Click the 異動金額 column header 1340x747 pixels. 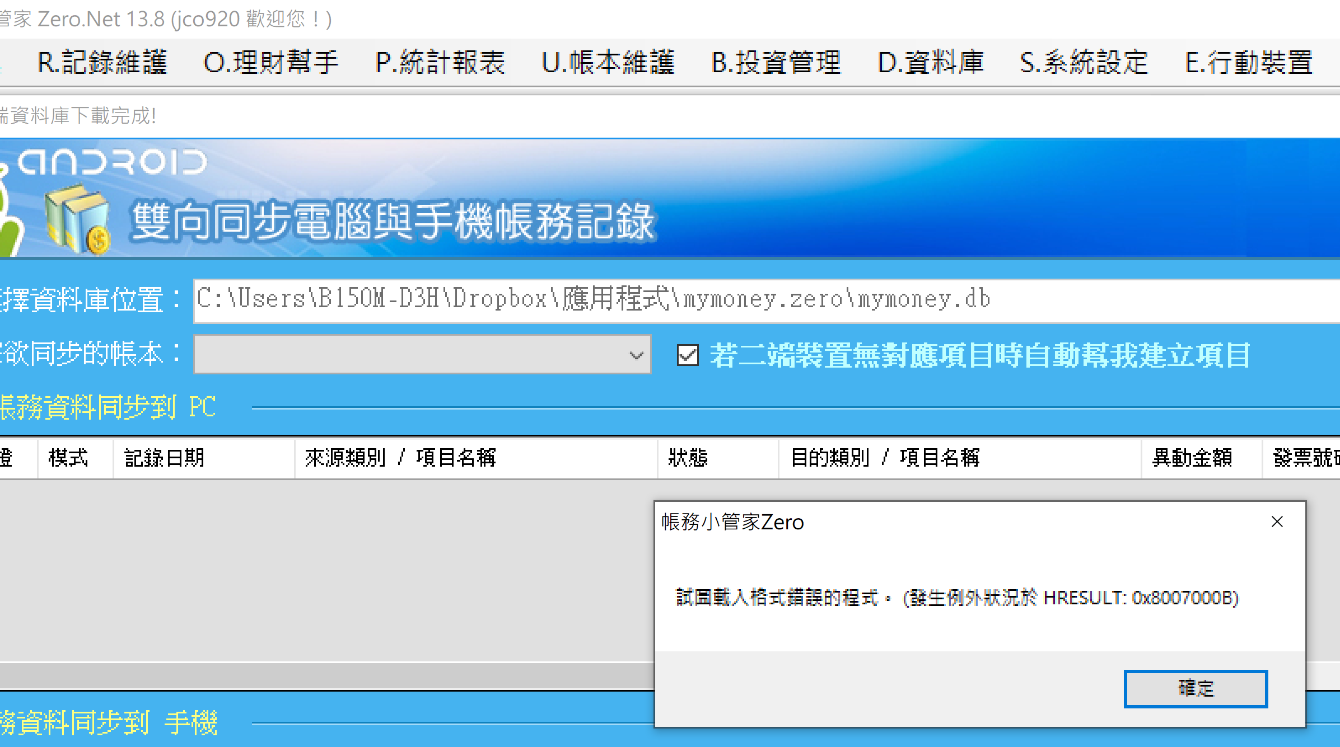coord(1202,458)
